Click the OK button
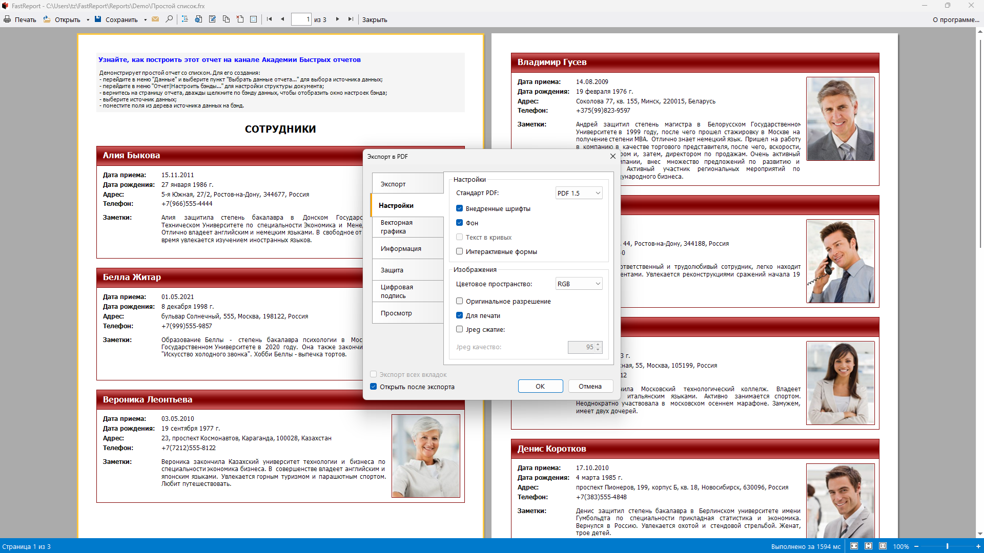 click(540, 386)
